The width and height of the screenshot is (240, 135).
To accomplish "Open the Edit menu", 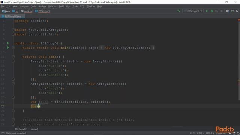I will click(x=8, y=6).
